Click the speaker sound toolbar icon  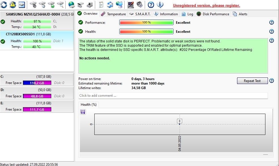click(139, 5)
